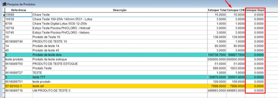Select reference cell 16639
Image resolution: width=278 pixels, height=98 pixels.
(18, 19)
